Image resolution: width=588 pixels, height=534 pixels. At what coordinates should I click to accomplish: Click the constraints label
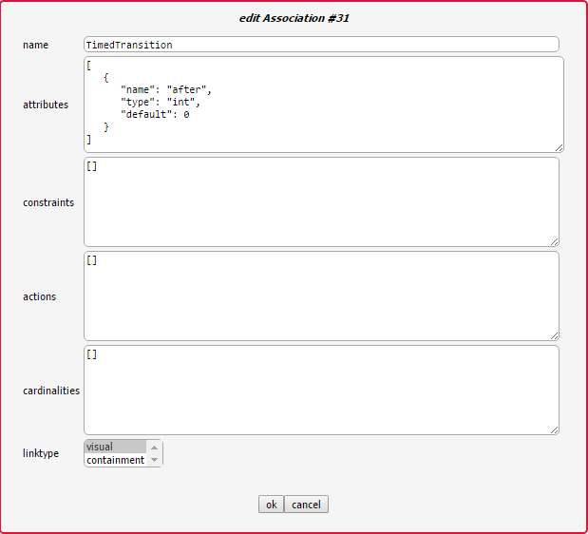click(x=48, y=202)
